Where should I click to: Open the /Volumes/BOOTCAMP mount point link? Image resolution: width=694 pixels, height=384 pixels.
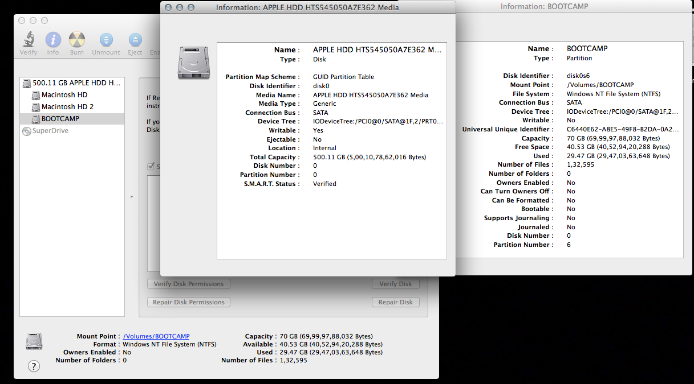(x=156, y=336)
